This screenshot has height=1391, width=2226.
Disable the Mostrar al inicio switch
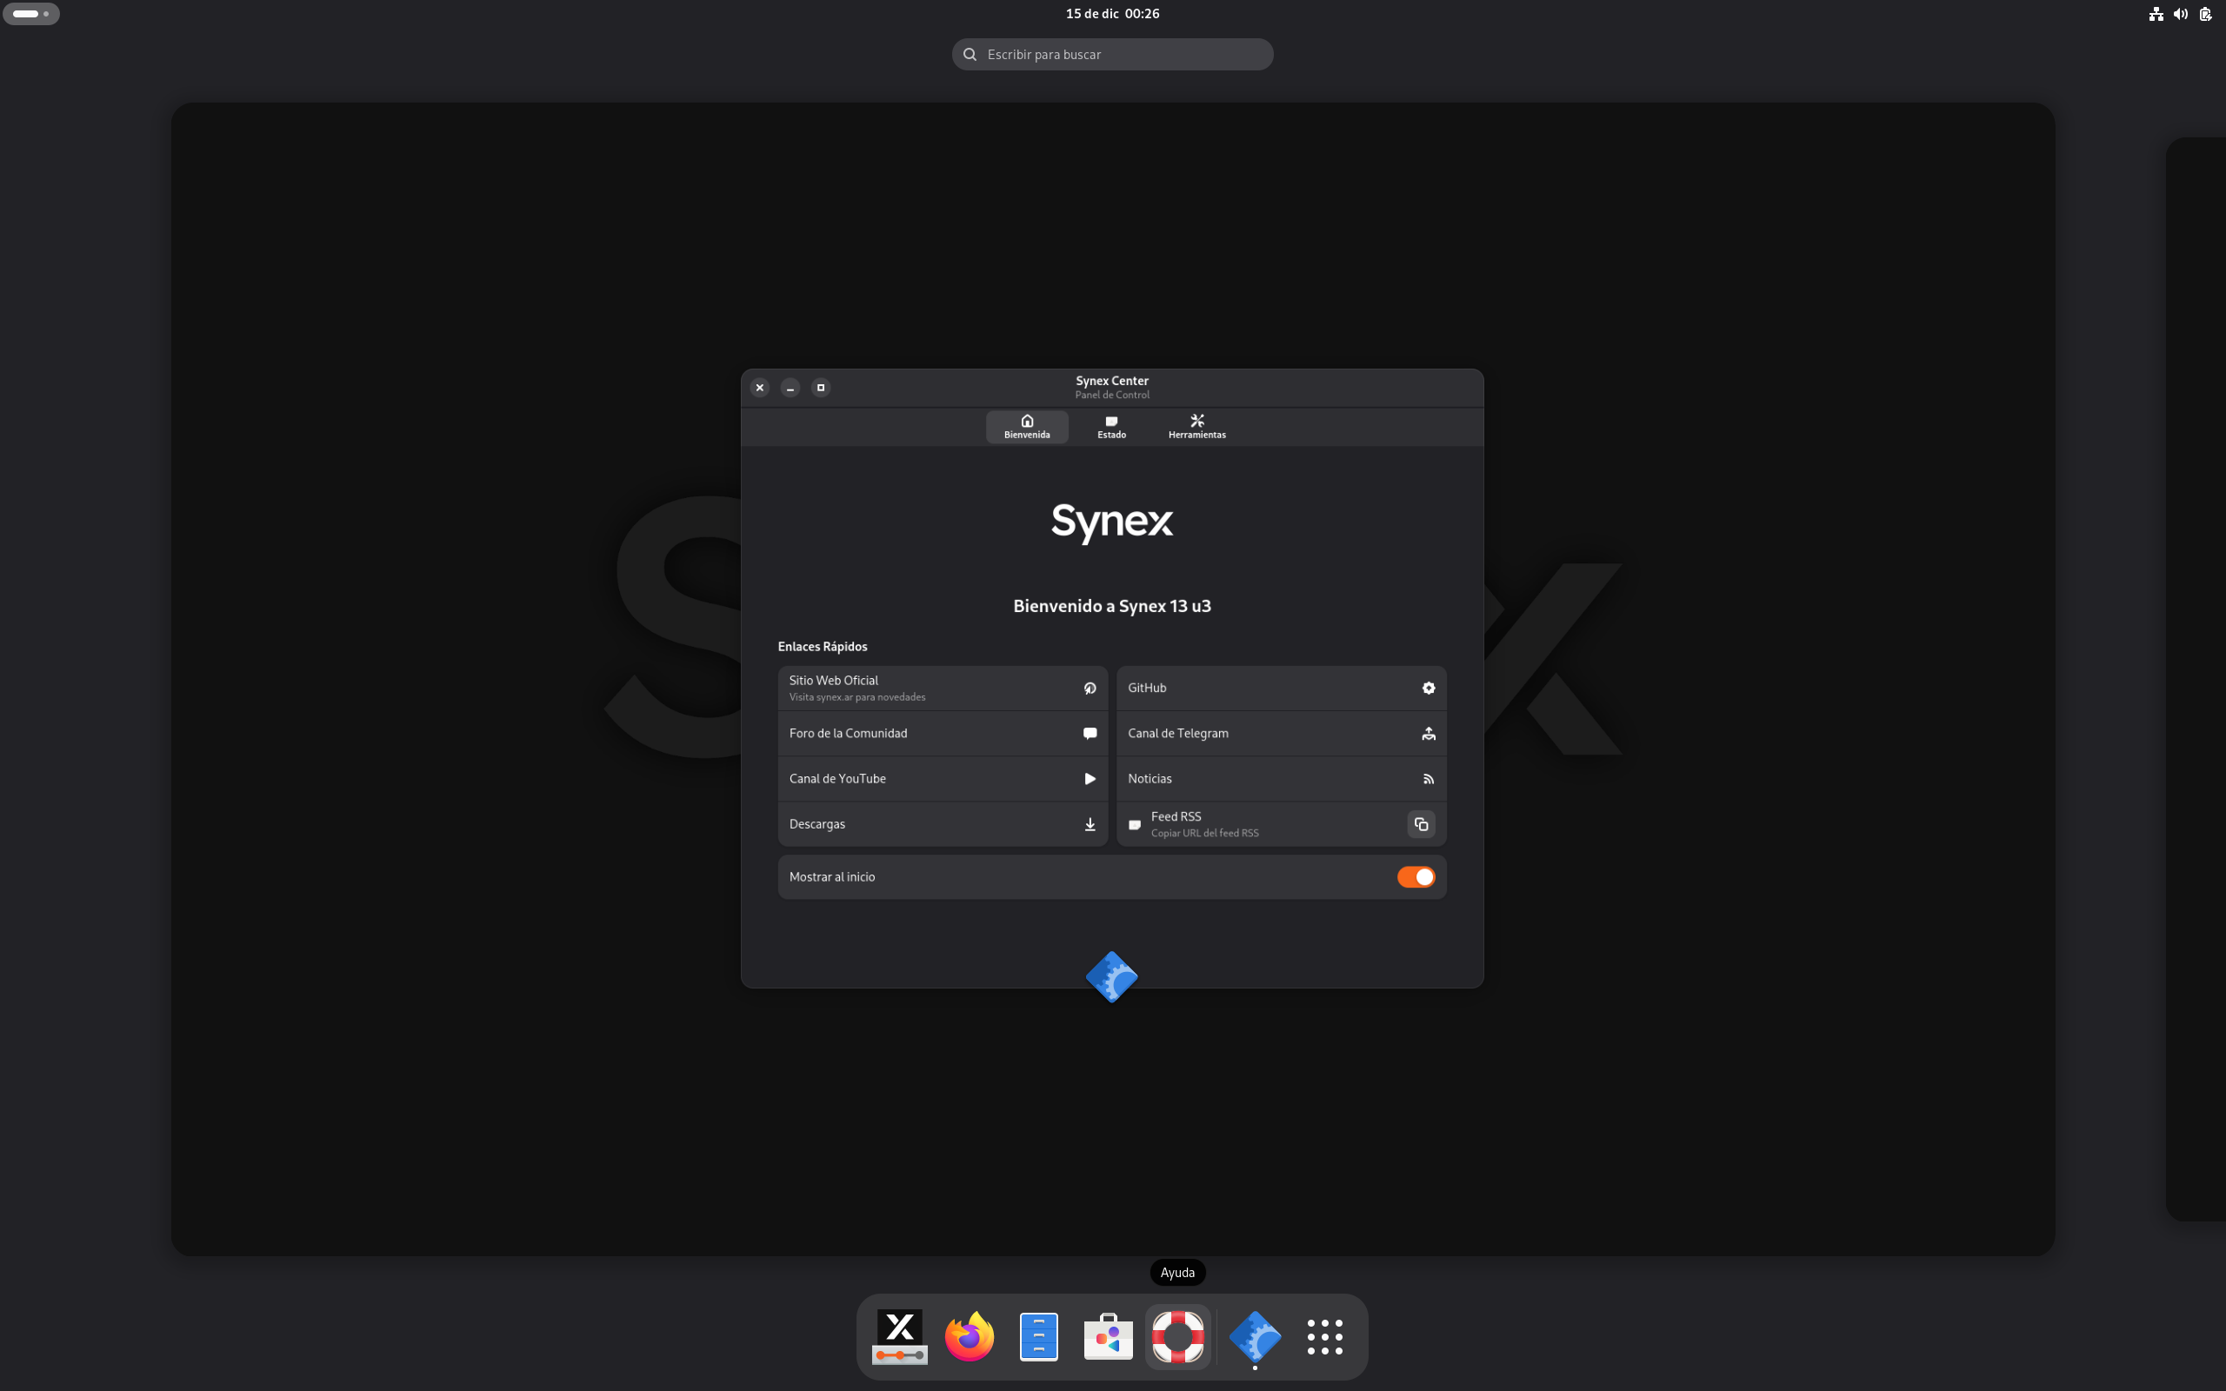1416,876
